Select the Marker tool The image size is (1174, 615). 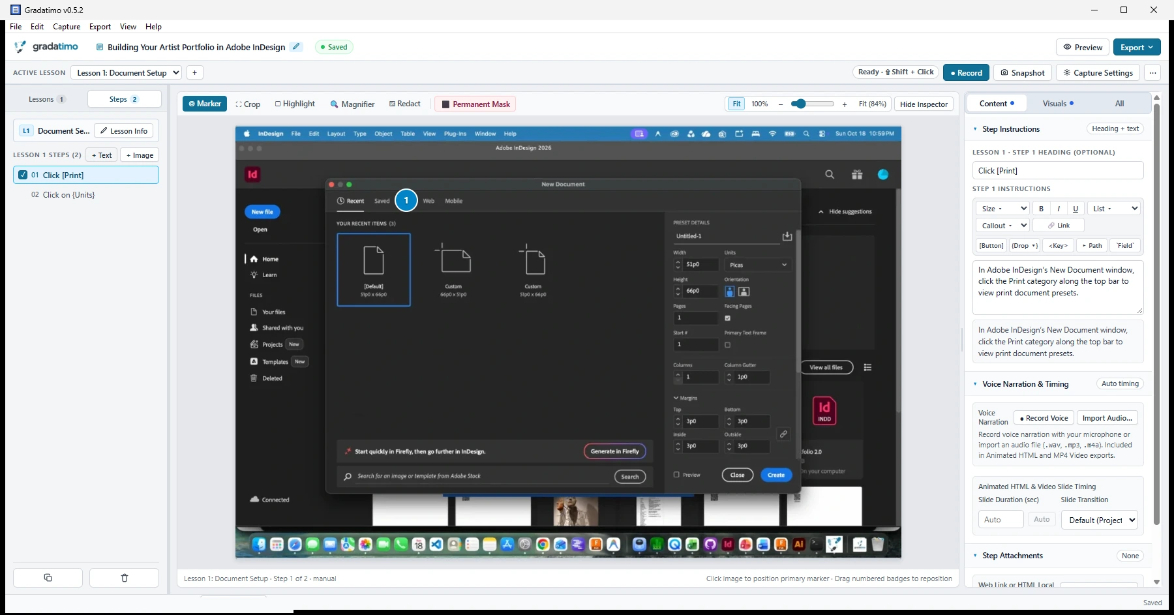coord(205,104)
